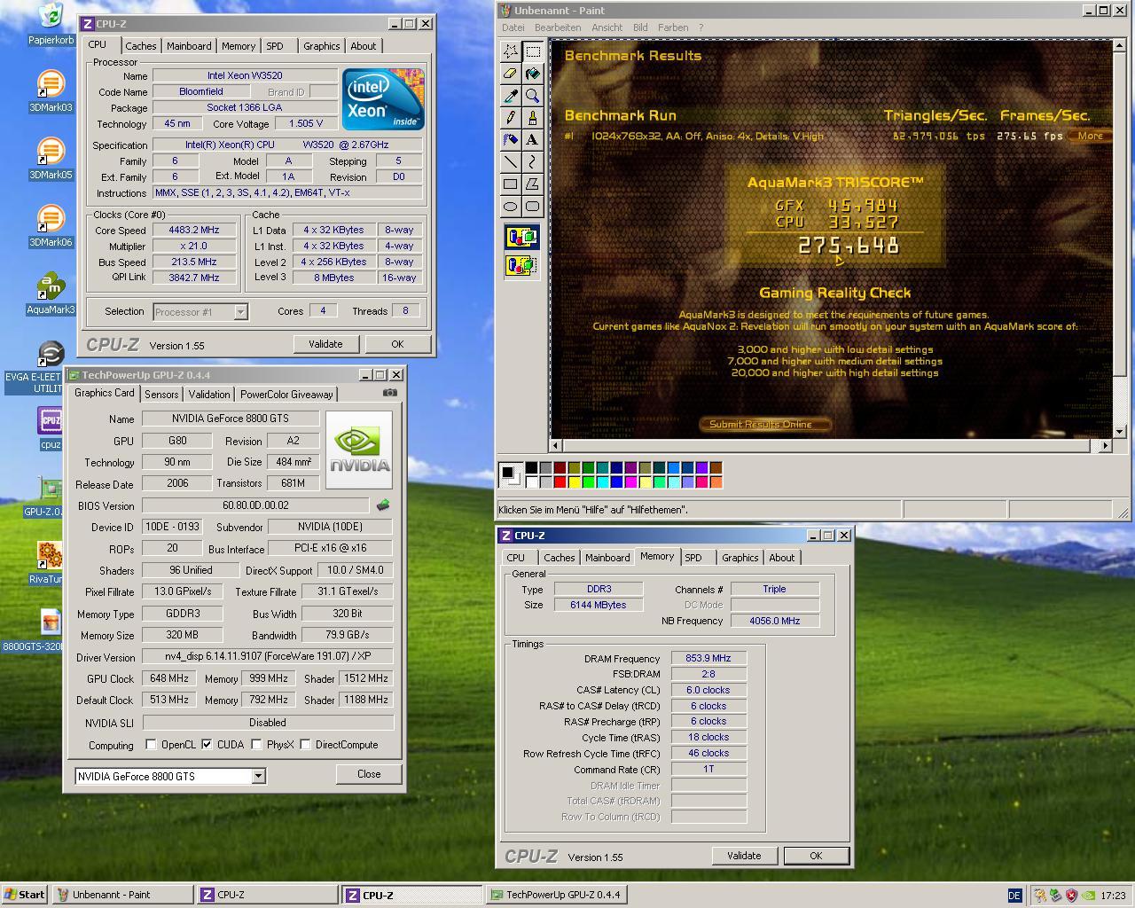Select the 3DMark05 desktop shortcut

pos(51,160)
